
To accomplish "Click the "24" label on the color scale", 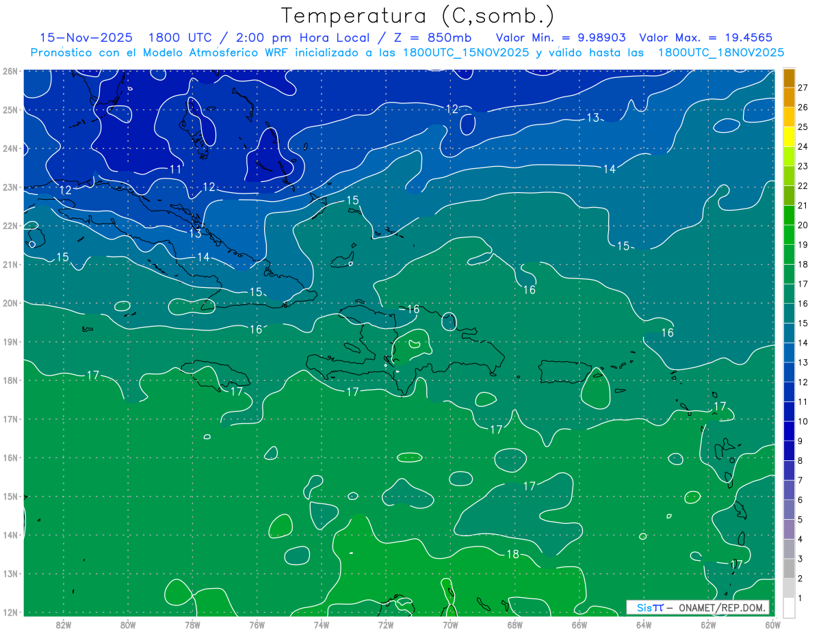I will coord(803,146).
